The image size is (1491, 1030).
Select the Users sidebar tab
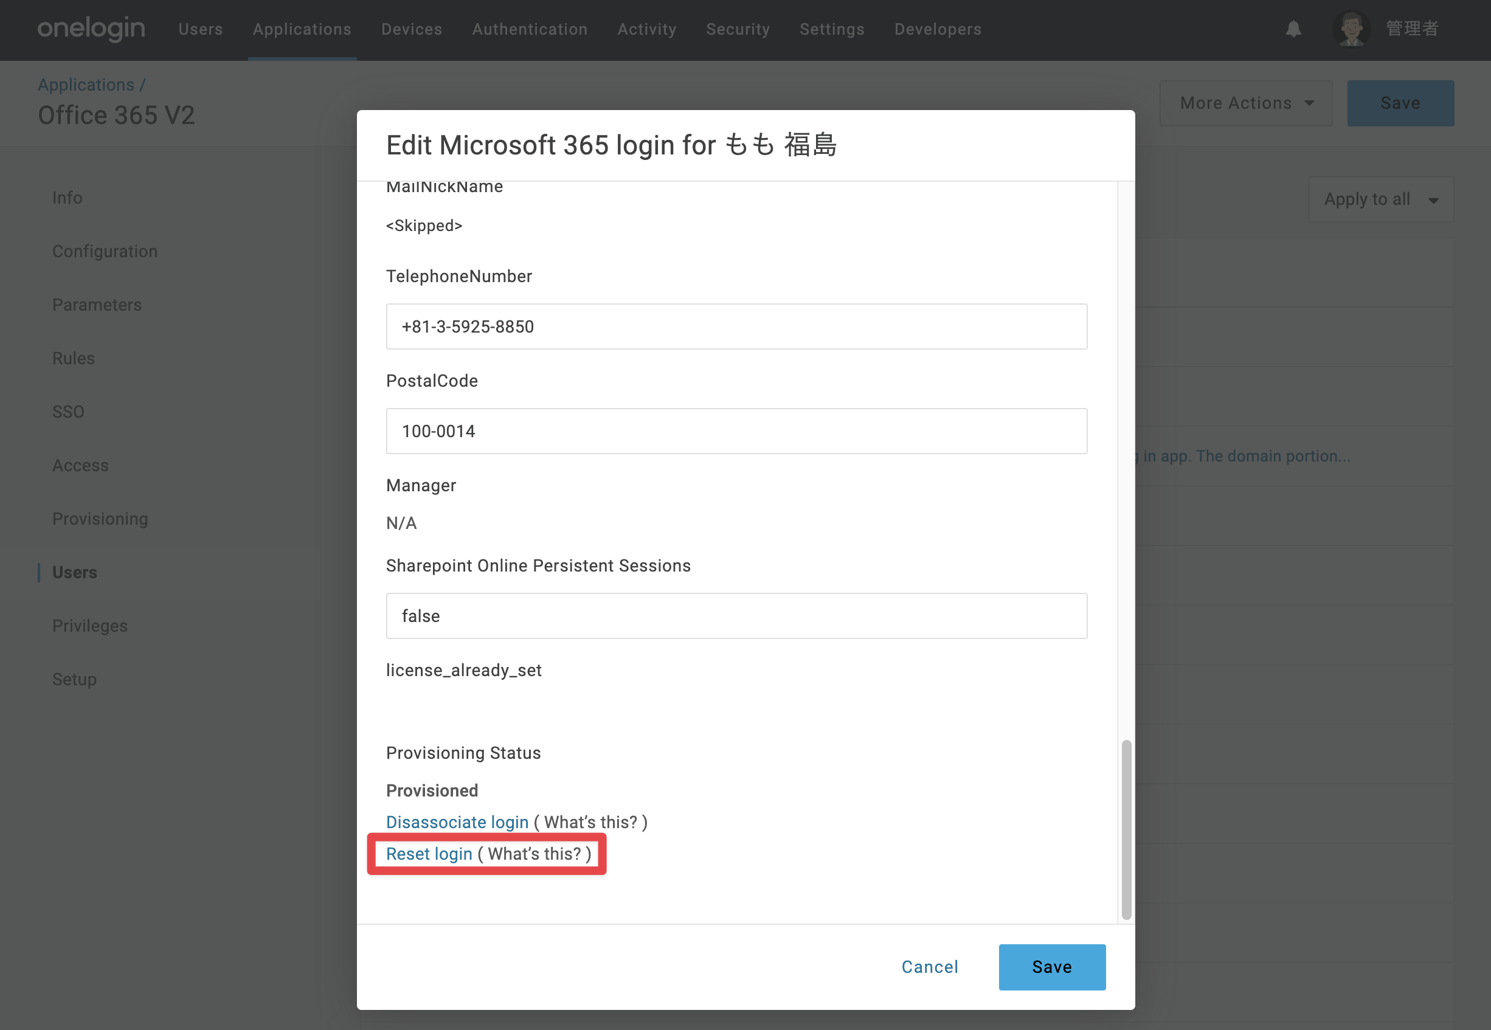(75, 572)
